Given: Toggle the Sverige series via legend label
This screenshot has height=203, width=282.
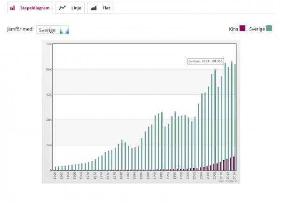Looking at the screenshot, I should click(257, 29).
